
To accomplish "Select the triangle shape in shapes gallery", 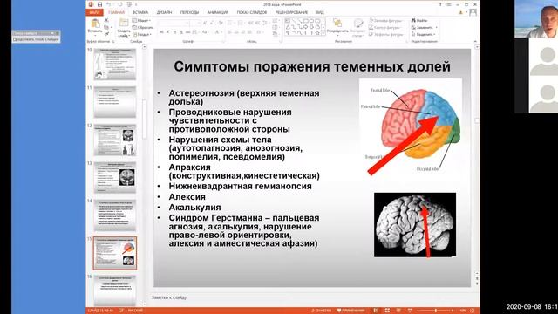I will [x=288, y=27].
